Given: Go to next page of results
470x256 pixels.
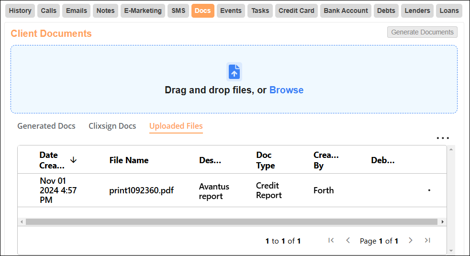Looking at the screenshot, I should coord(410,240).
